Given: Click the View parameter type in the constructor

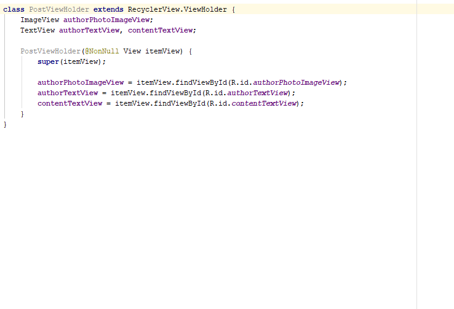Looking at the screenshot, I should point(132,52).
